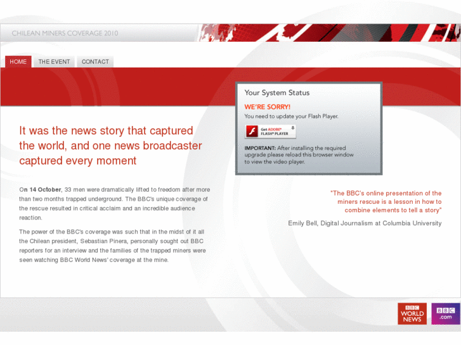The width and height of the screenshot is (461, 345).
Task: Open the HOME tab
Action: tap(18, 61)
